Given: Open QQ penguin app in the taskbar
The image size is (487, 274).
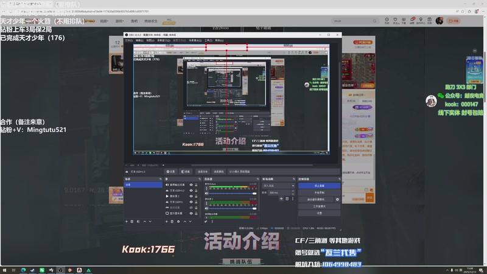Looking at the screenshot, I should (79, 270).
